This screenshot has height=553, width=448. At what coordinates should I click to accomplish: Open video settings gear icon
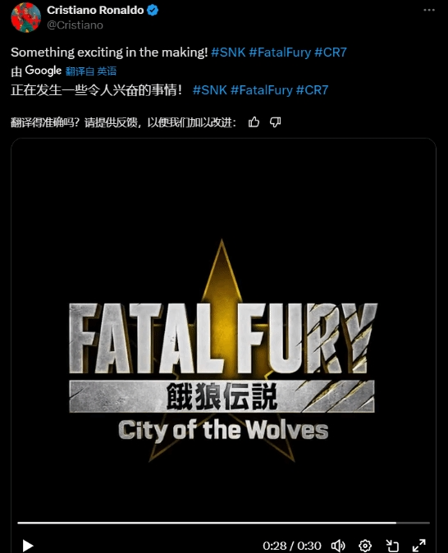365,546
